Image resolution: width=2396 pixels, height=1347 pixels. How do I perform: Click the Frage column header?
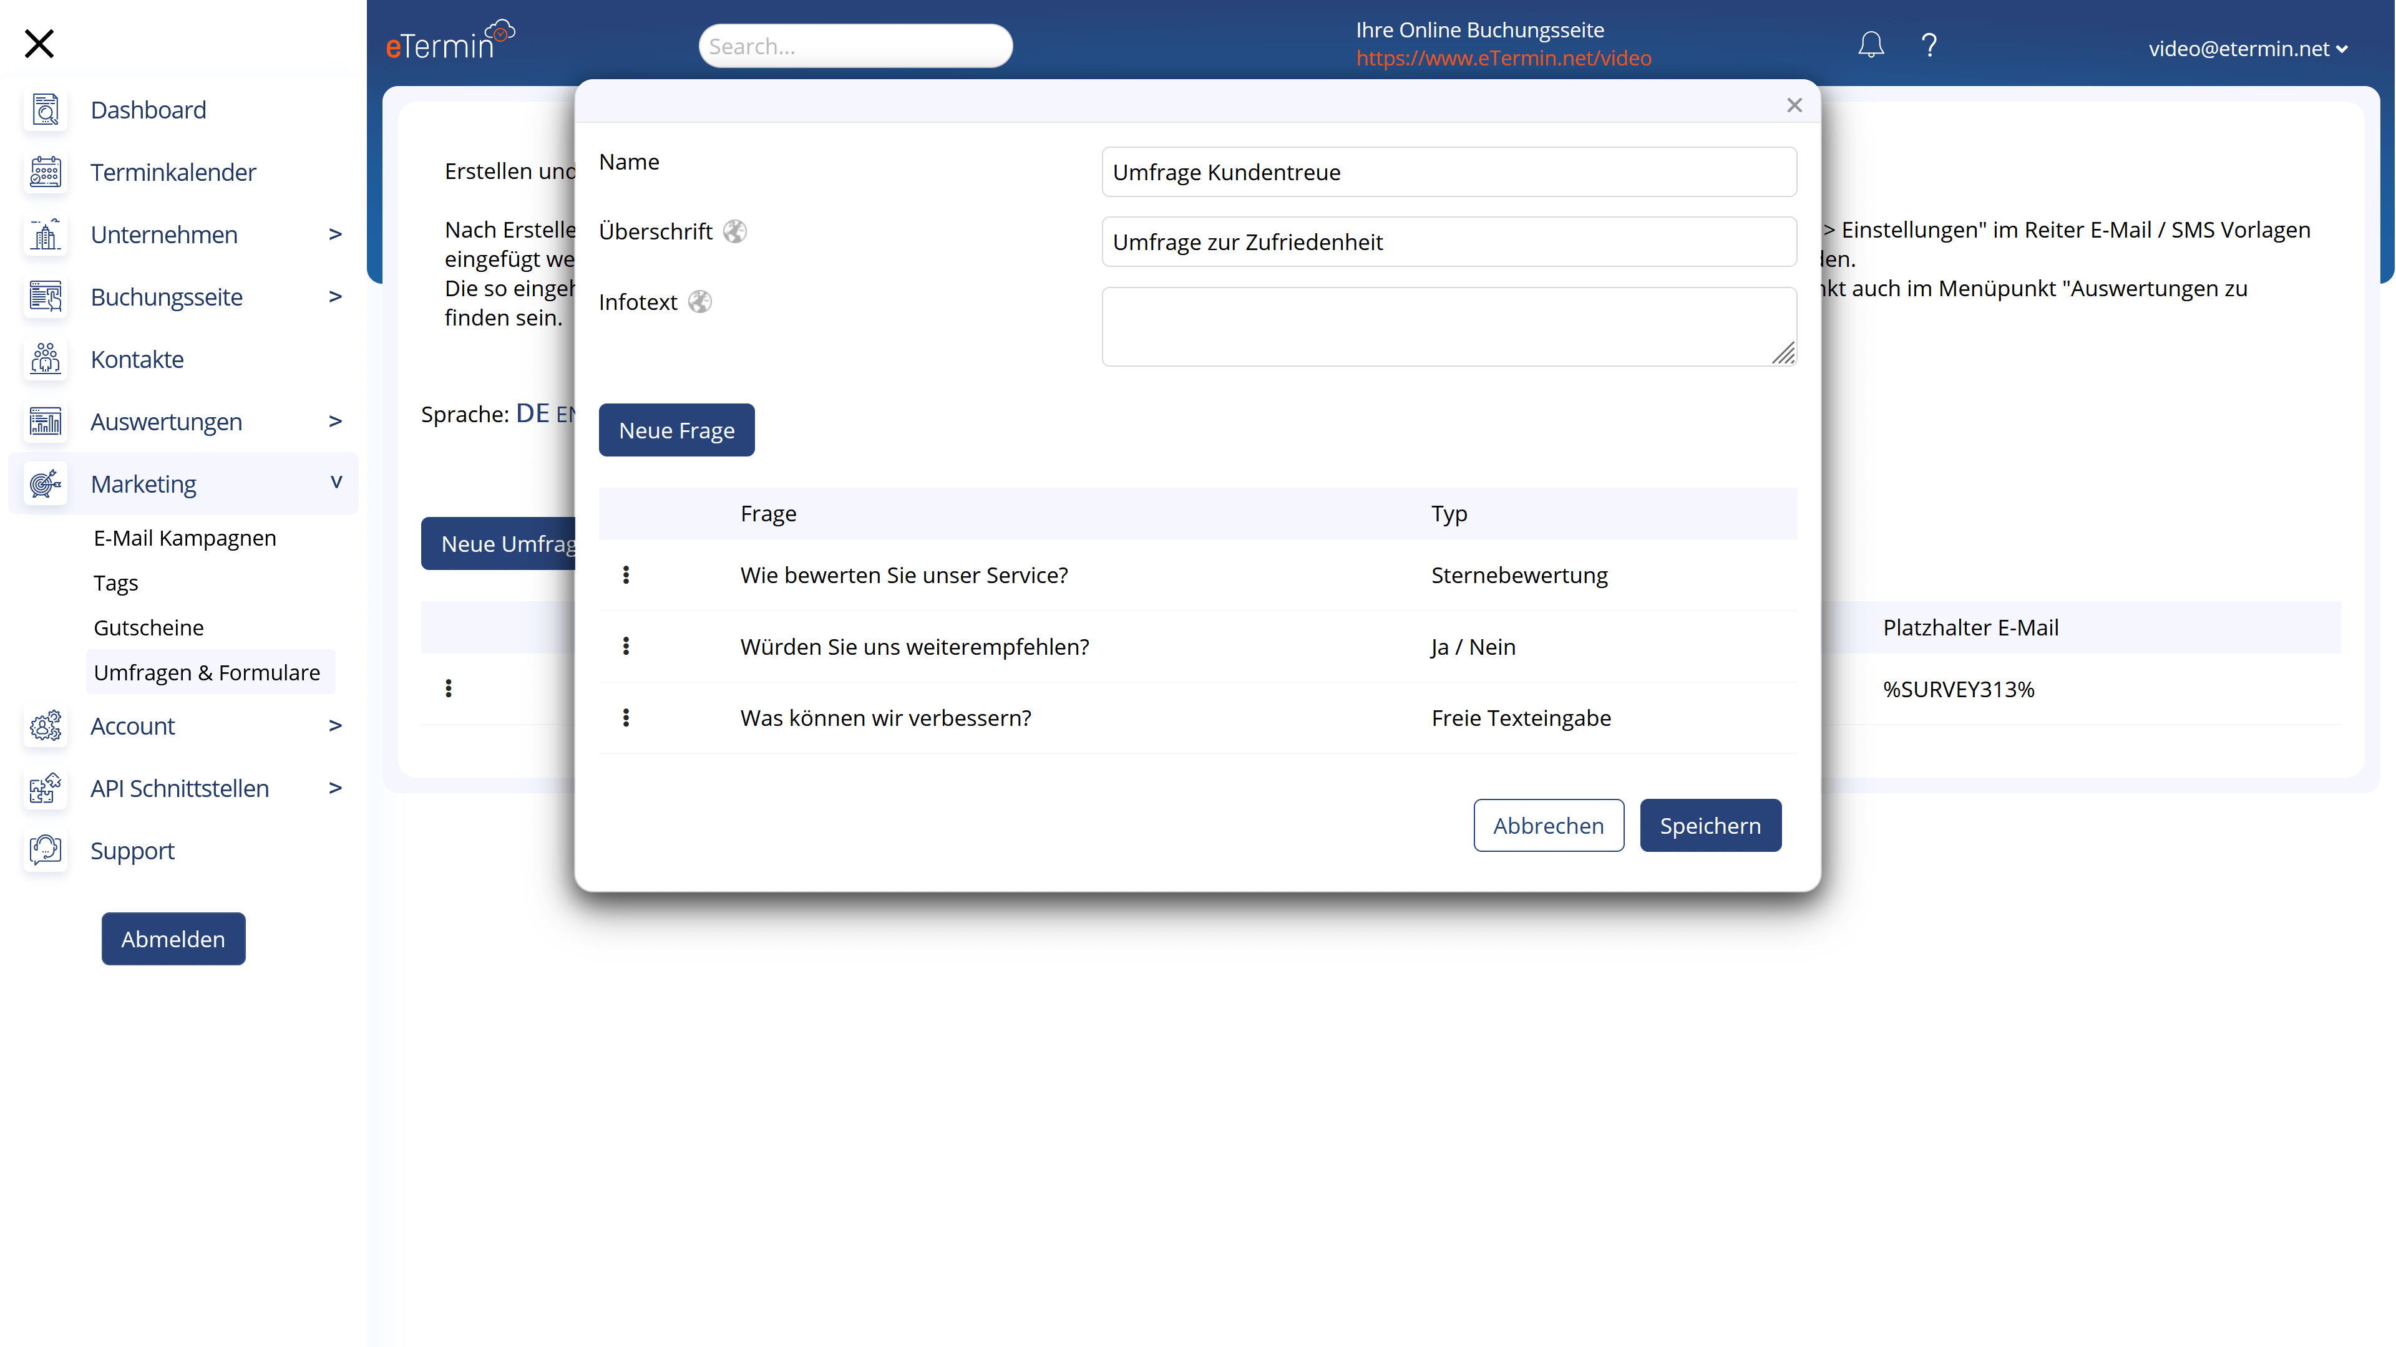[x=768, y=513]
